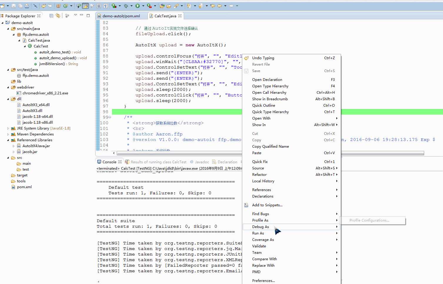Click the Save toolbar icon

point(14,6)
